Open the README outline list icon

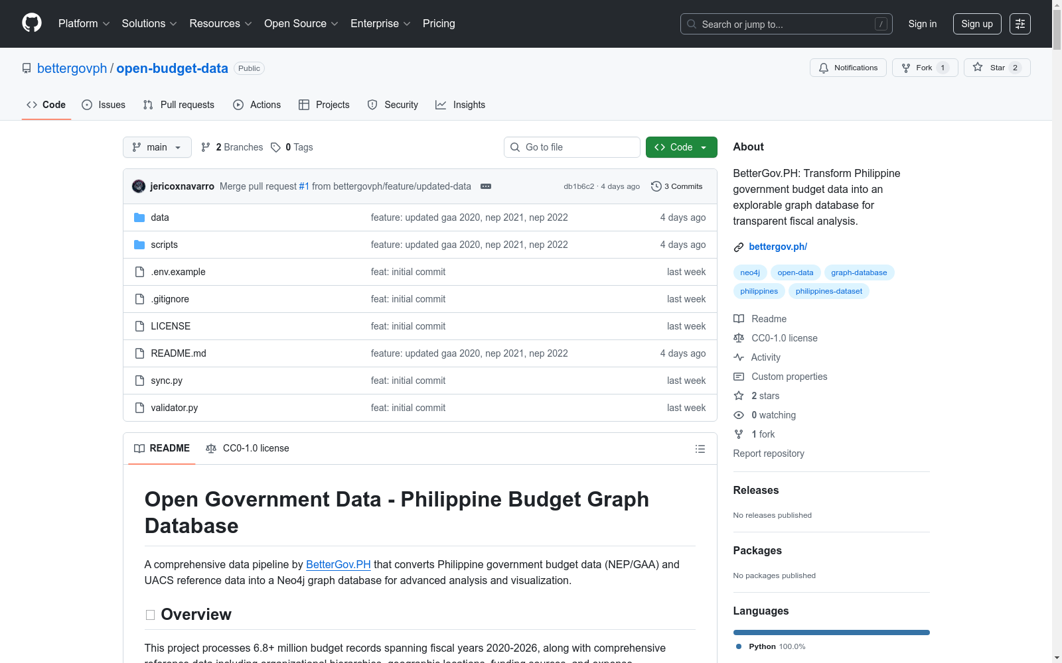[x=700, y=449]
